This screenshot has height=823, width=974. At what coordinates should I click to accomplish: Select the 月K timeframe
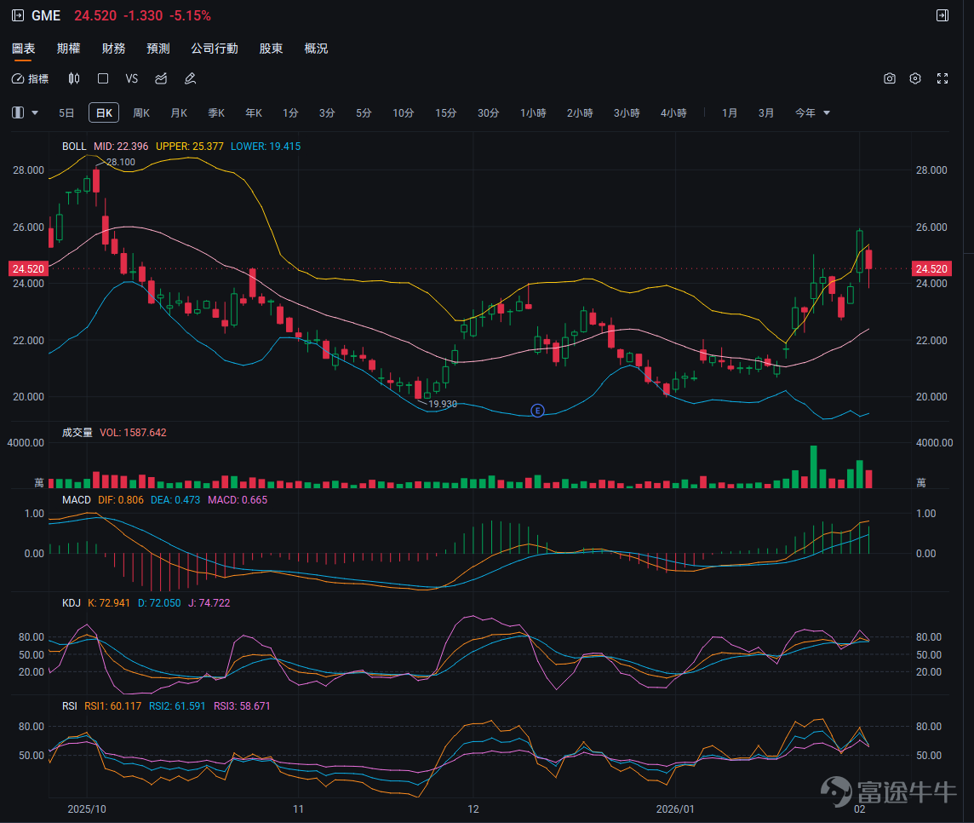click(x=179, y=113)
